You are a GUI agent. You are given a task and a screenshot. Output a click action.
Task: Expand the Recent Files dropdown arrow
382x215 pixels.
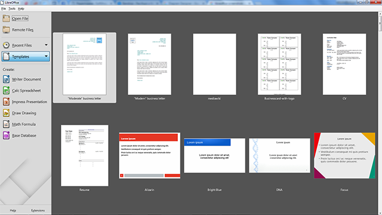(x=46, y=45)
